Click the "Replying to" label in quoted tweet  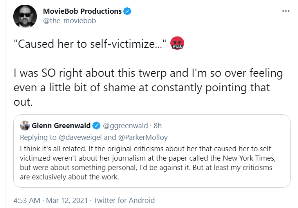point(38,137)
